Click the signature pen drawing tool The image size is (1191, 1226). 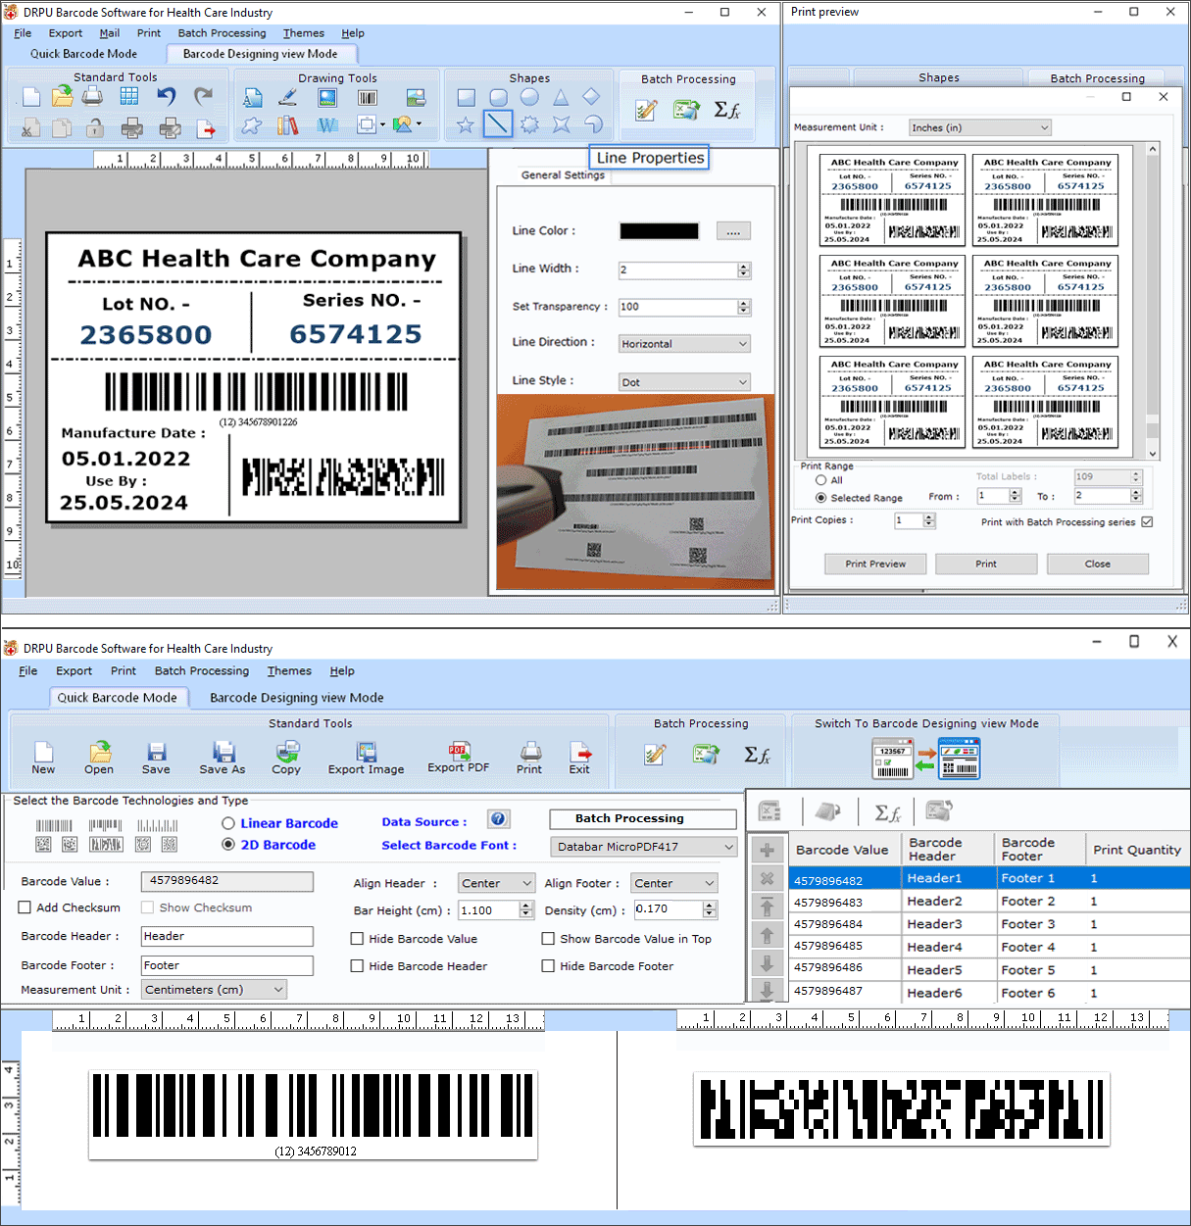(288, 97)
